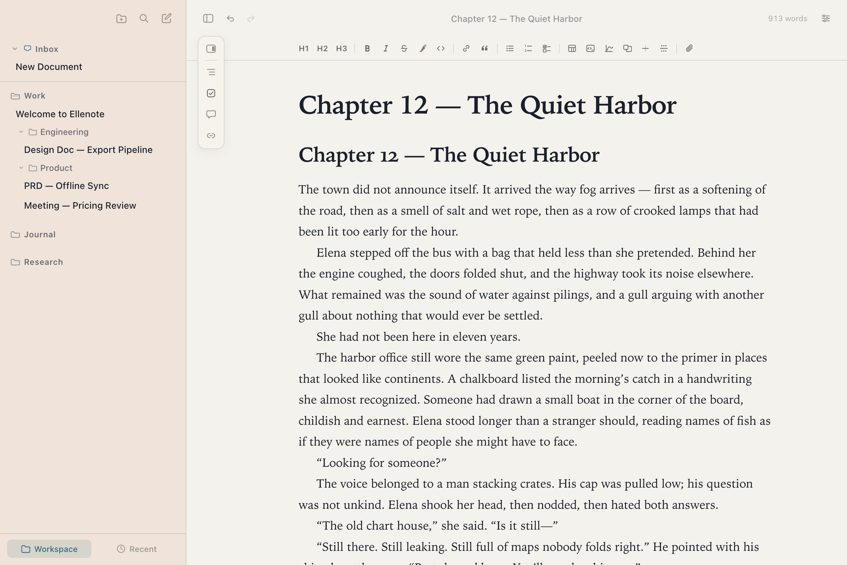The image size is (847, 565).
Task: Select the highlighter tool
Action: pyautogui.click(x=423, y=49)
